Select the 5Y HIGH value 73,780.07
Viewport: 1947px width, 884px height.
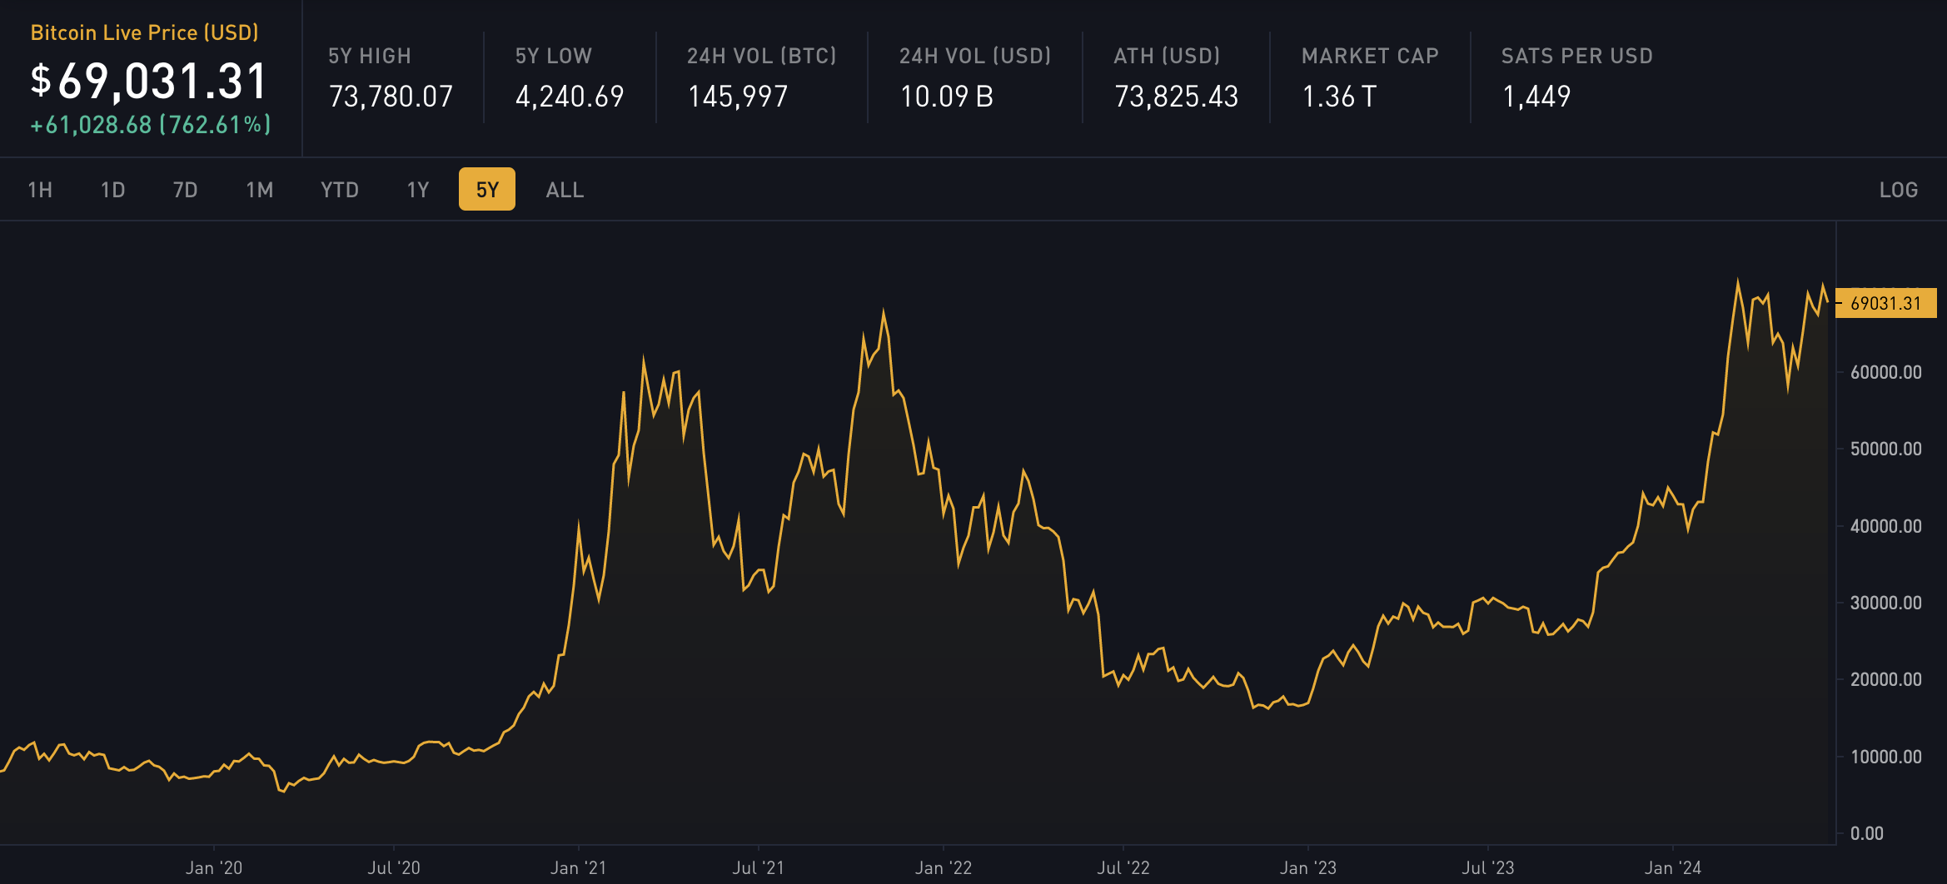pos(391,97)
